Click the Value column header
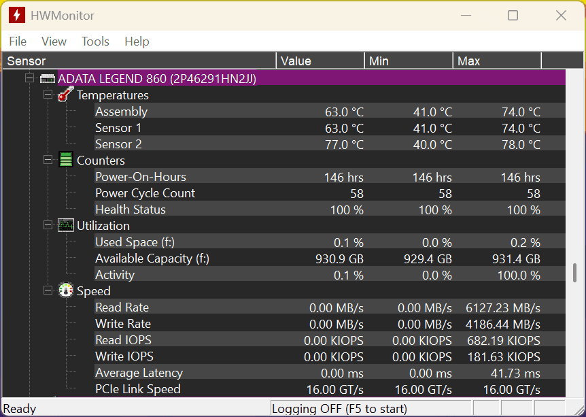Screen dimensions: 586x417 pos(320,61)
